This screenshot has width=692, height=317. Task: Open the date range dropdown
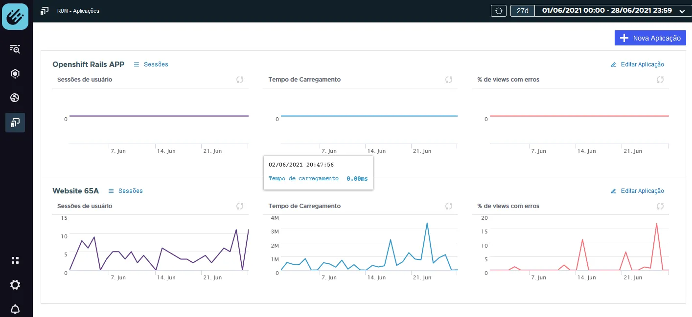click(613, 11)
